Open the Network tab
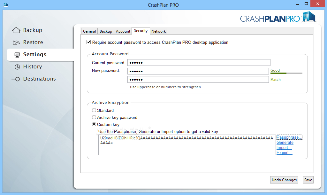Image resolution: width=327 pixels, height=195 pixels. pos(158,31)
